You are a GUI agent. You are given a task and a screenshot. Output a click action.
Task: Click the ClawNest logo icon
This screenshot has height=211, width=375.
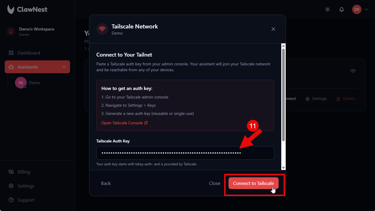click(10, 9)
